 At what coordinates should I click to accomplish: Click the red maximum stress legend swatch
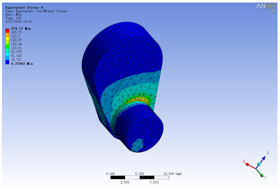coord(7,31)
